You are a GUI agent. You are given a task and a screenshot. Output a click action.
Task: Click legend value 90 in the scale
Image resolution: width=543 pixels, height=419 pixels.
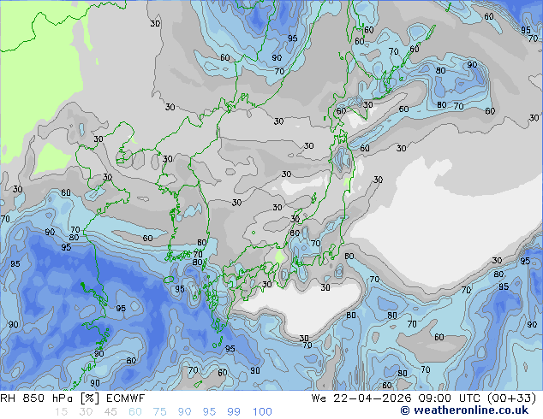point(185,412)
